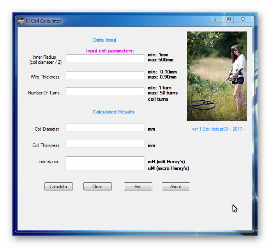Click the 'mH (mili Henry's)' unit label
Screen dimensions: 270x248
(166, 162)
